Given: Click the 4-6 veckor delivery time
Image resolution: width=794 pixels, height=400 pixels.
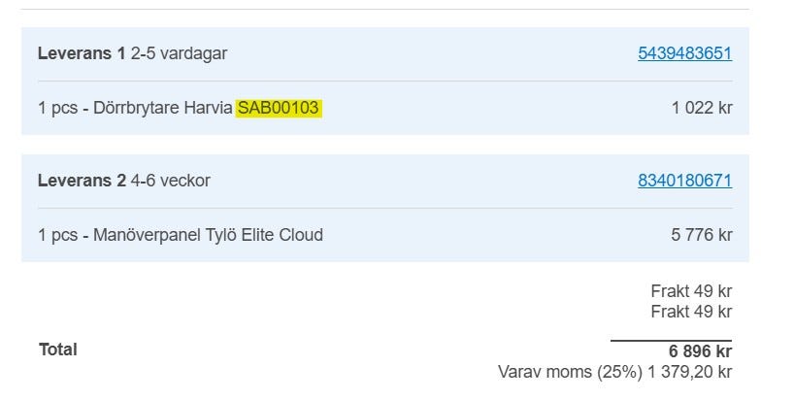Looking at the screenshot, I should pyautogui.click(x=171, y=181).
